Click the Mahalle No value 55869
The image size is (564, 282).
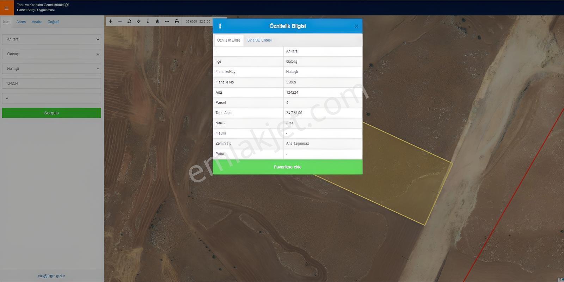[x=291, y=82]
